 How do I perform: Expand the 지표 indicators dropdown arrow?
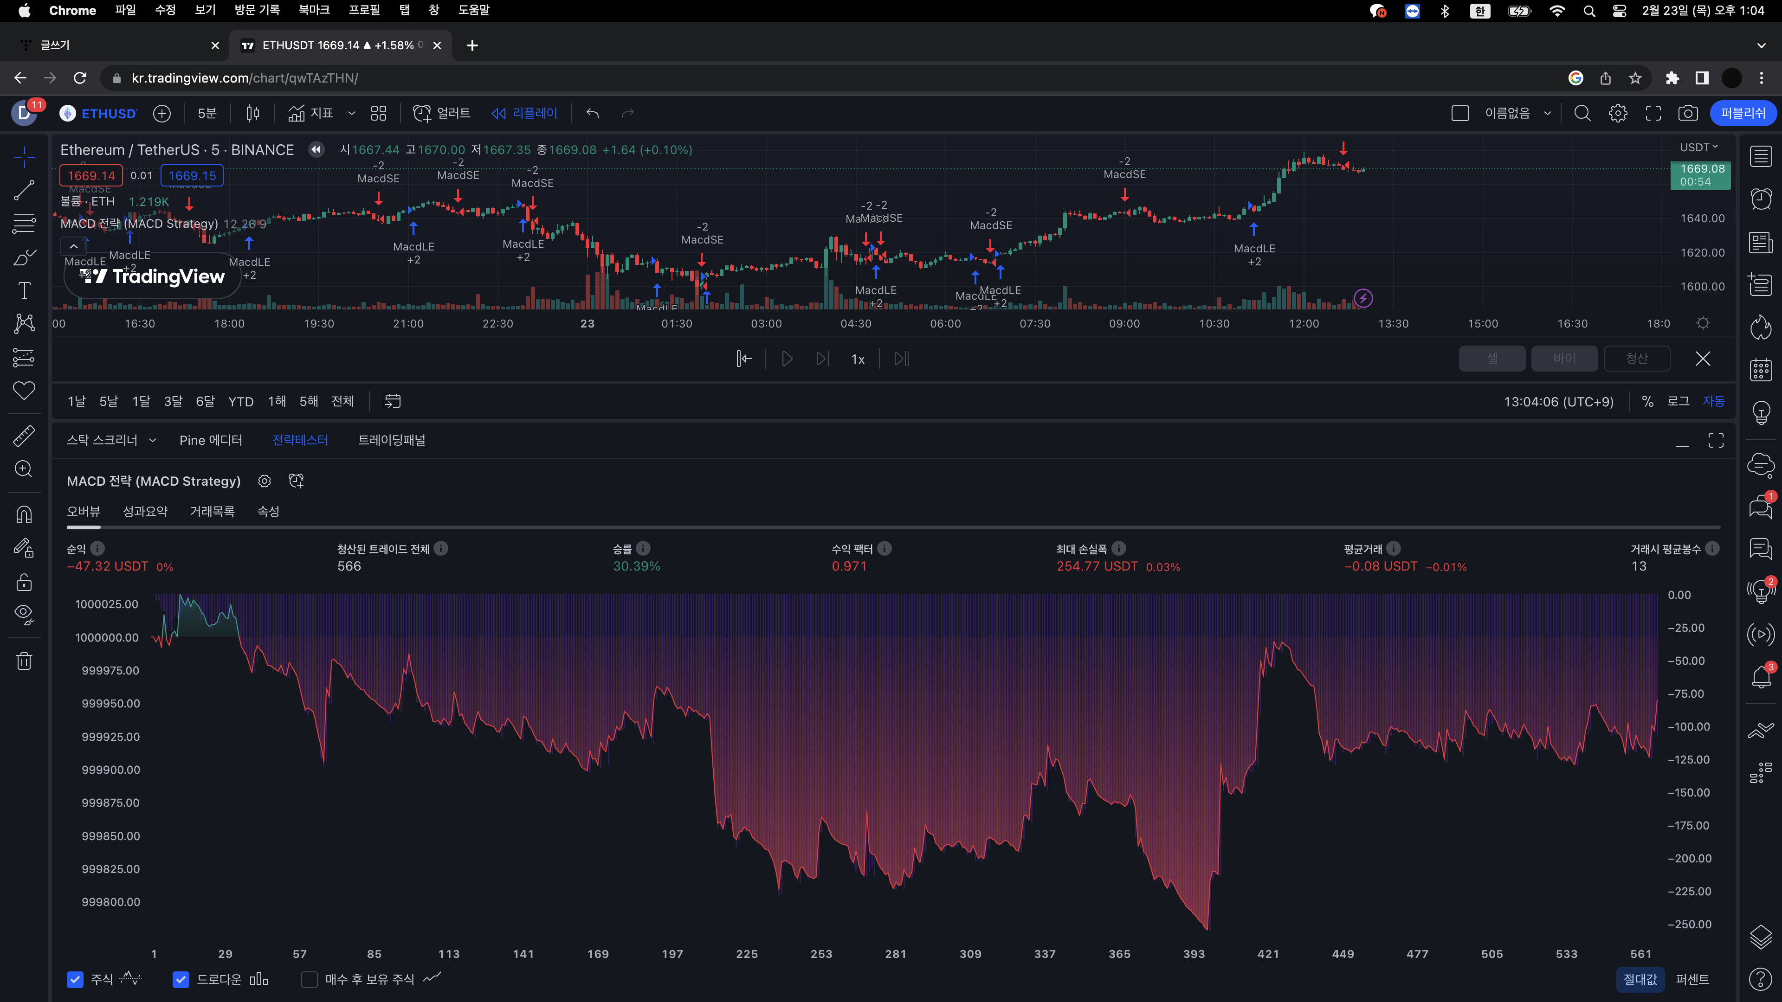click(x=351, y=113)
